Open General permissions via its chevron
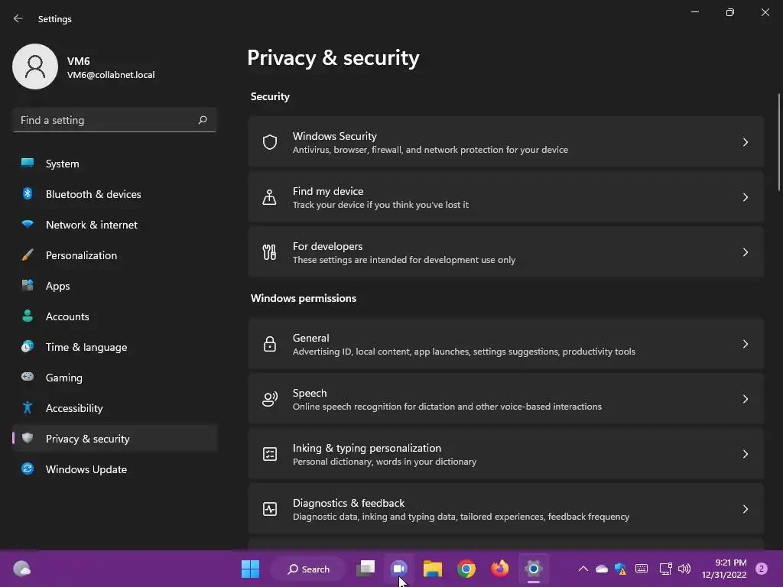This screenshot has height=587, width=783. tap(745, 344)
